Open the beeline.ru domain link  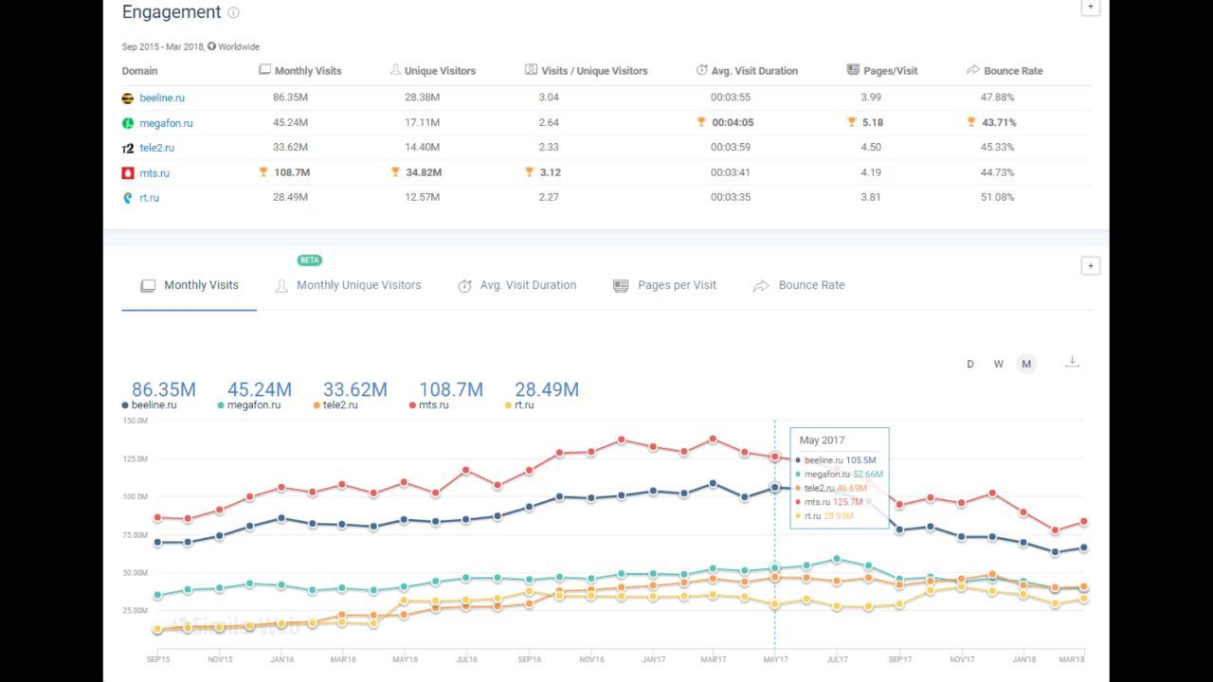tap(162, 98)
